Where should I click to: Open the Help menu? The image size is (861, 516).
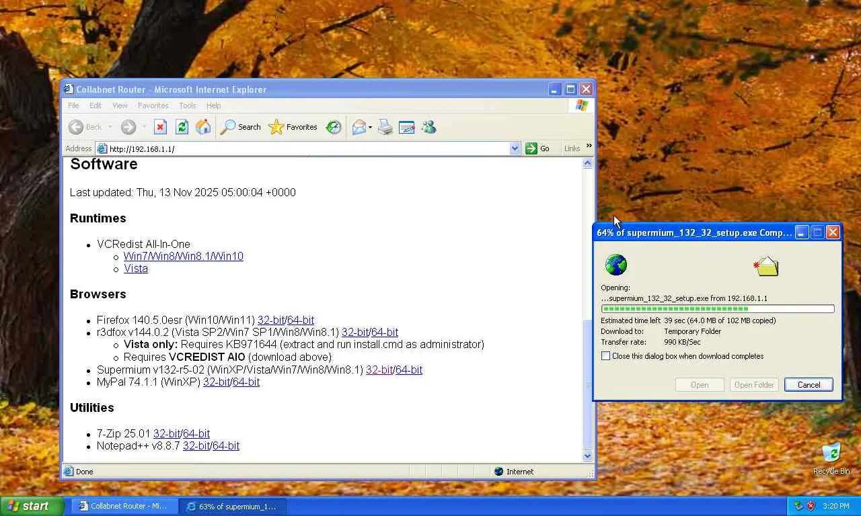[214, 105]
